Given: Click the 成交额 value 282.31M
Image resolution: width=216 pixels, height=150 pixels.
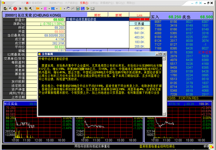Looking at the screenshot, I should 58,43.
